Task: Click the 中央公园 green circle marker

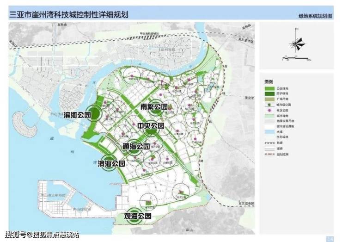Action: click(x=152, y=129)
